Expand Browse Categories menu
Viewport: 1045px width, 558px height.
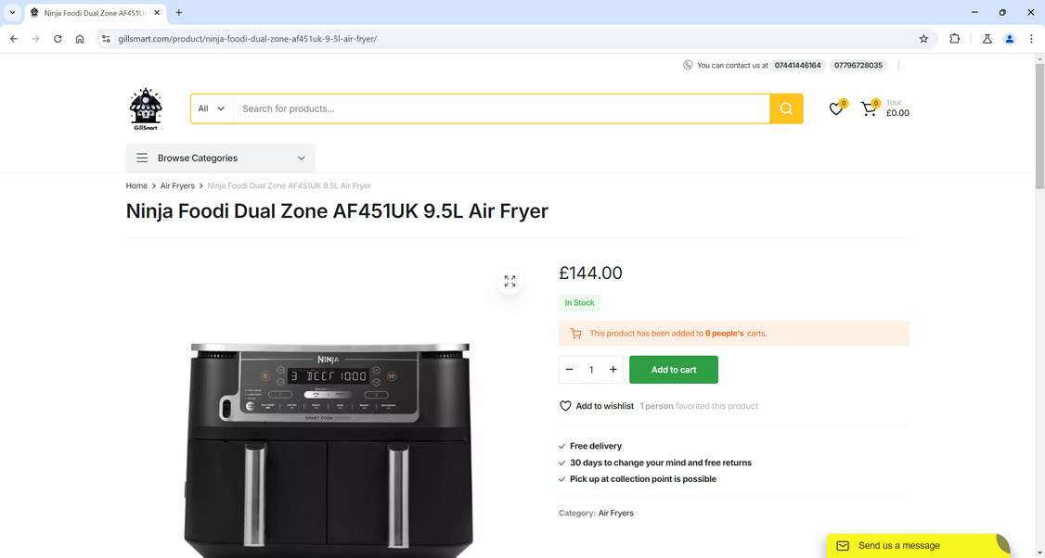[221, 158]
